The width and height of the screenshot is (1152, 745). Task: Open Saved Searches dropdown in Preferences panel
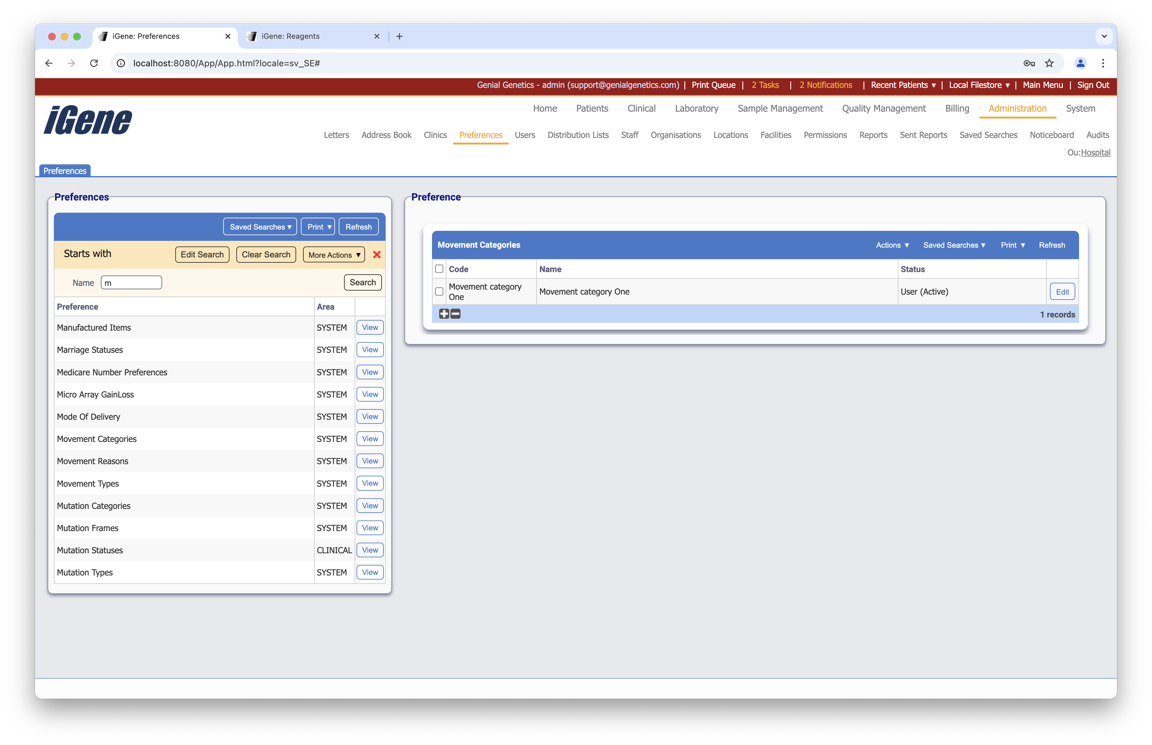(260, 227)
